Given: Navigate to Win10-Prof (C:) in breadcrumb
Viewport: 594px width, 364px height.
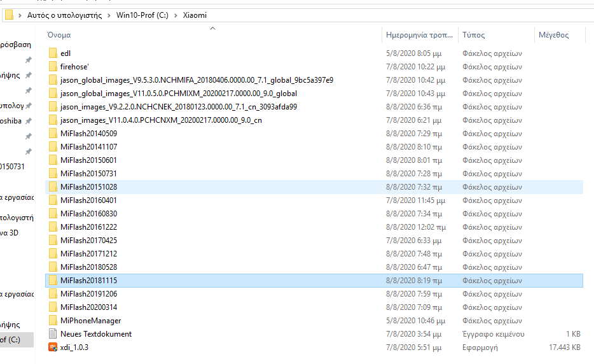Looking at the screenshot, I should [142, 15].
